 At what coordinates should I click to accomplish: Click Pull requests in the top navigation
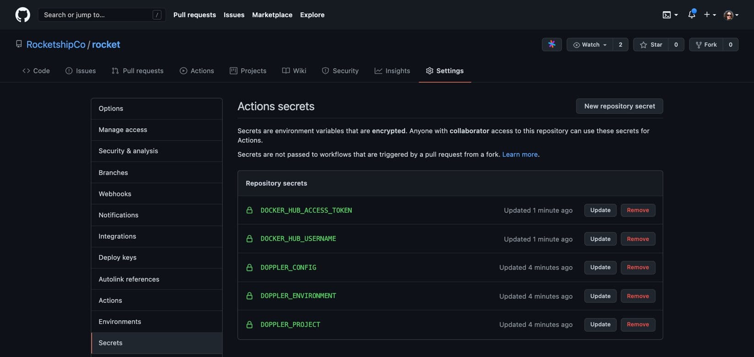(195, 15)
